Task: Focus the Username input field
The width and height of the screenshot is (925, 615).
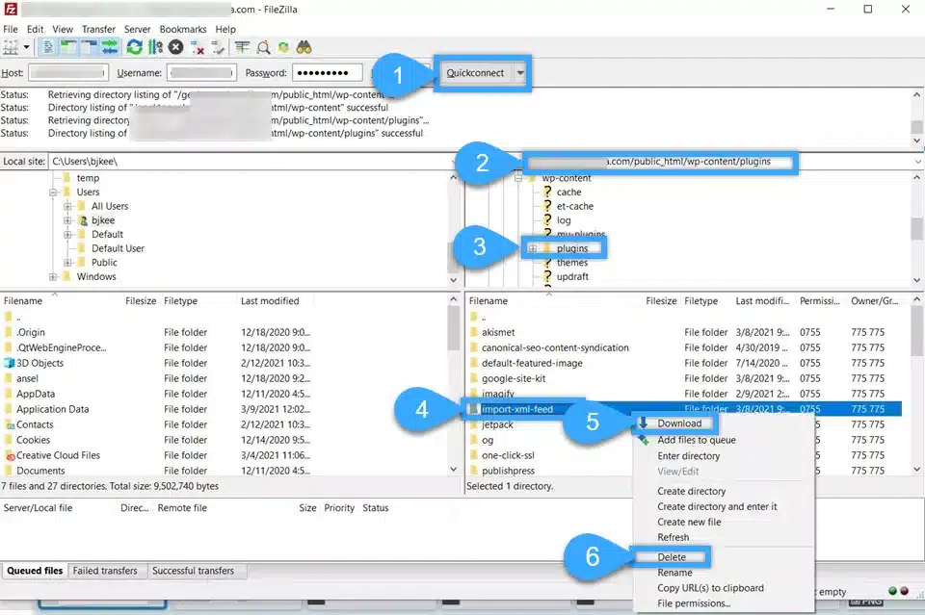Action: pyautogui.click(x=201, y=73)
